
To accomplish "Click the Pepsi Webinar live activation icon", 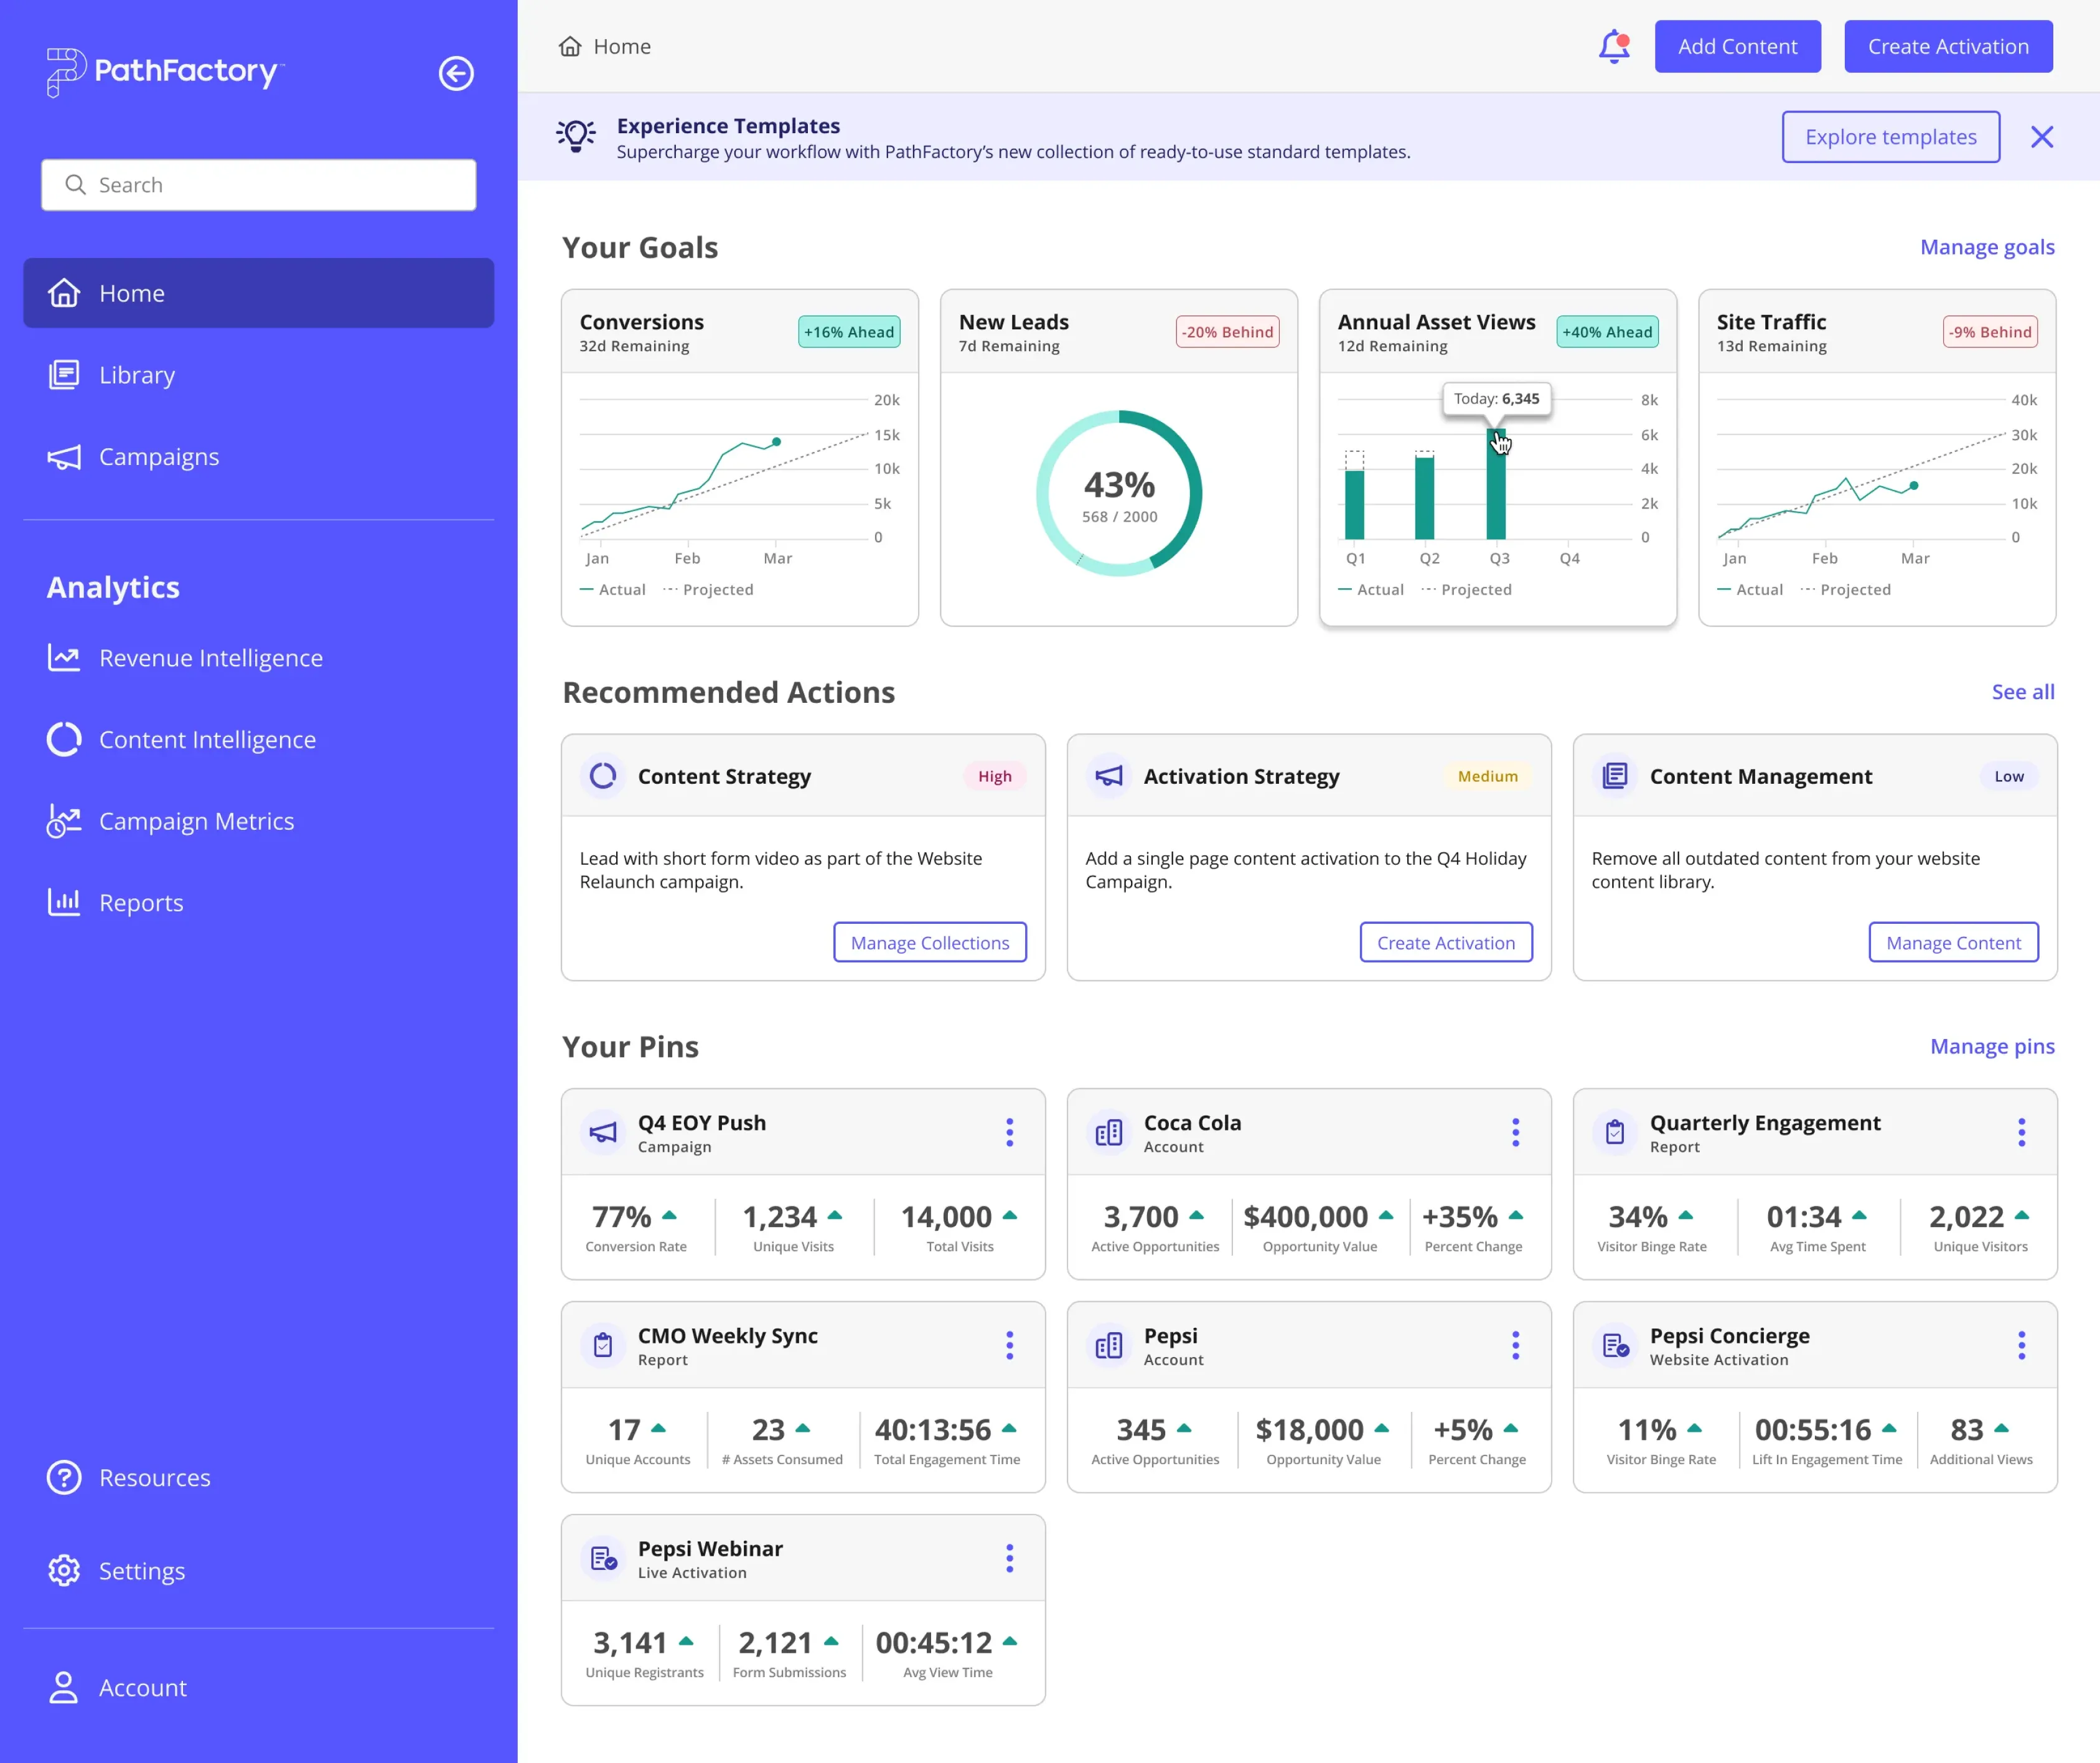I will [603, 1558].
